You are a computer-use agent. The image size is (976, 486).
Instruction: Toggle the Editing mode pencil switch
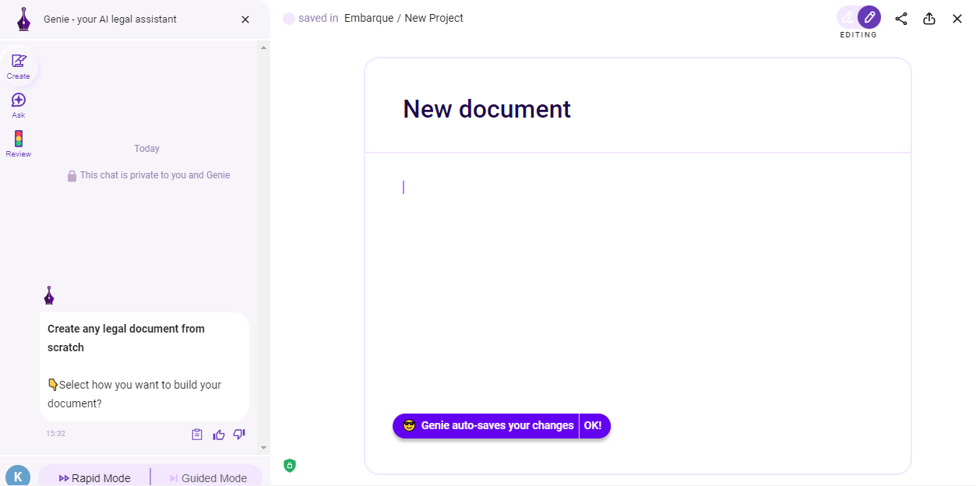coord(858,18)
